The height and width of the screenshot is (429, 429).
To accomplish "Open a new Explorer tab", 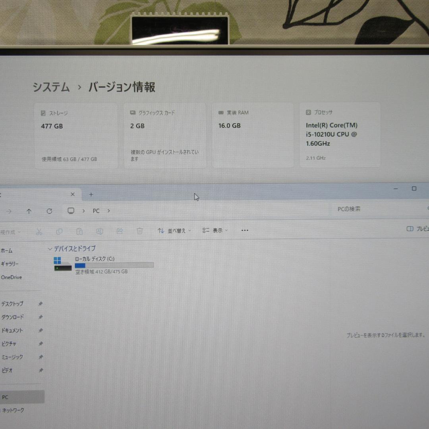I will point(91,194).
